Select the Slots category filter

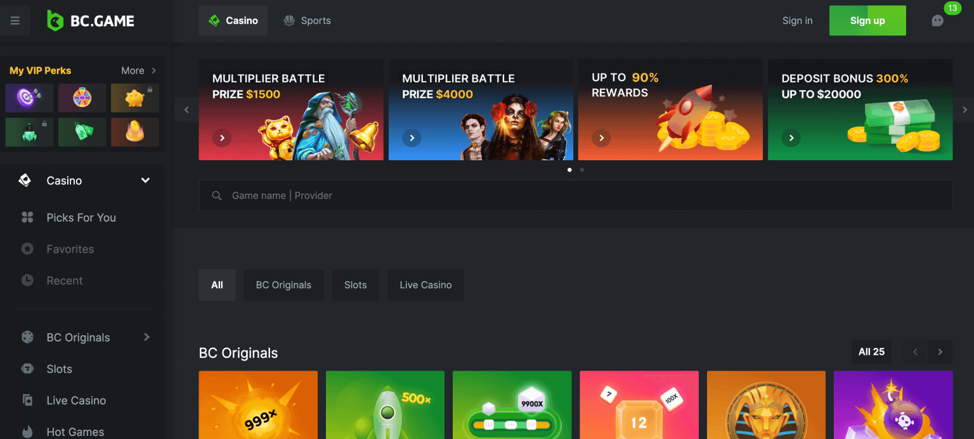pos(355,285)
